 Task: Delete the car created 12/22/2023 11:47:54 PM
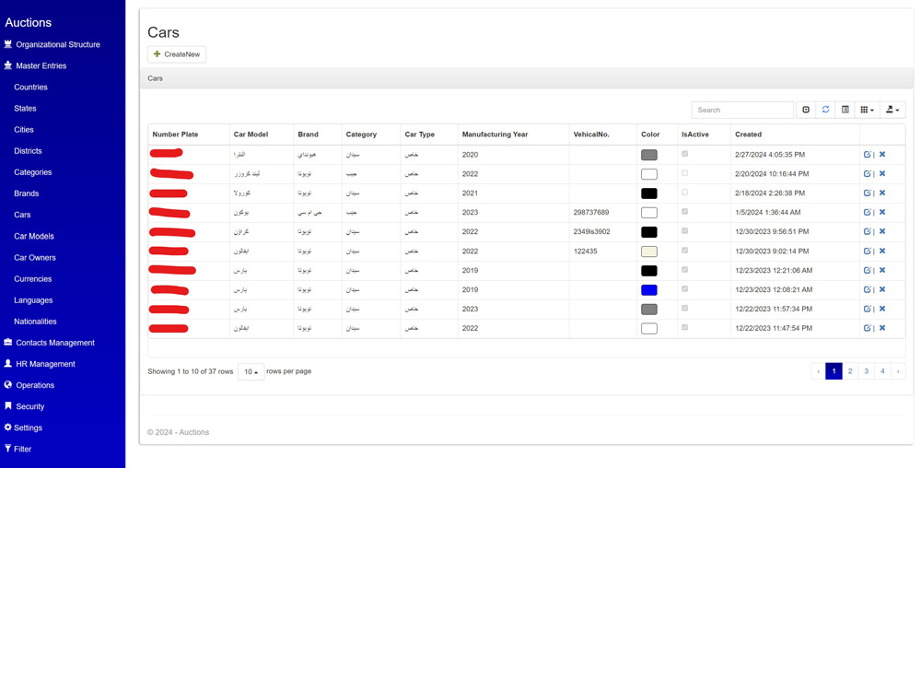(882, 329)
